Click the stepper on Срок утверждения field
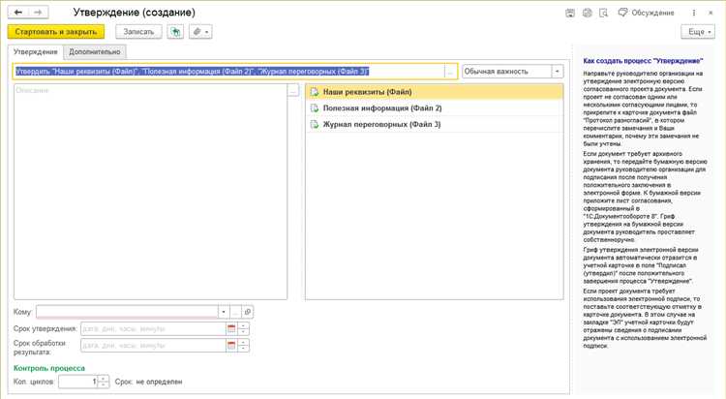This screenshot has height=399, width=726. [244, 328]
